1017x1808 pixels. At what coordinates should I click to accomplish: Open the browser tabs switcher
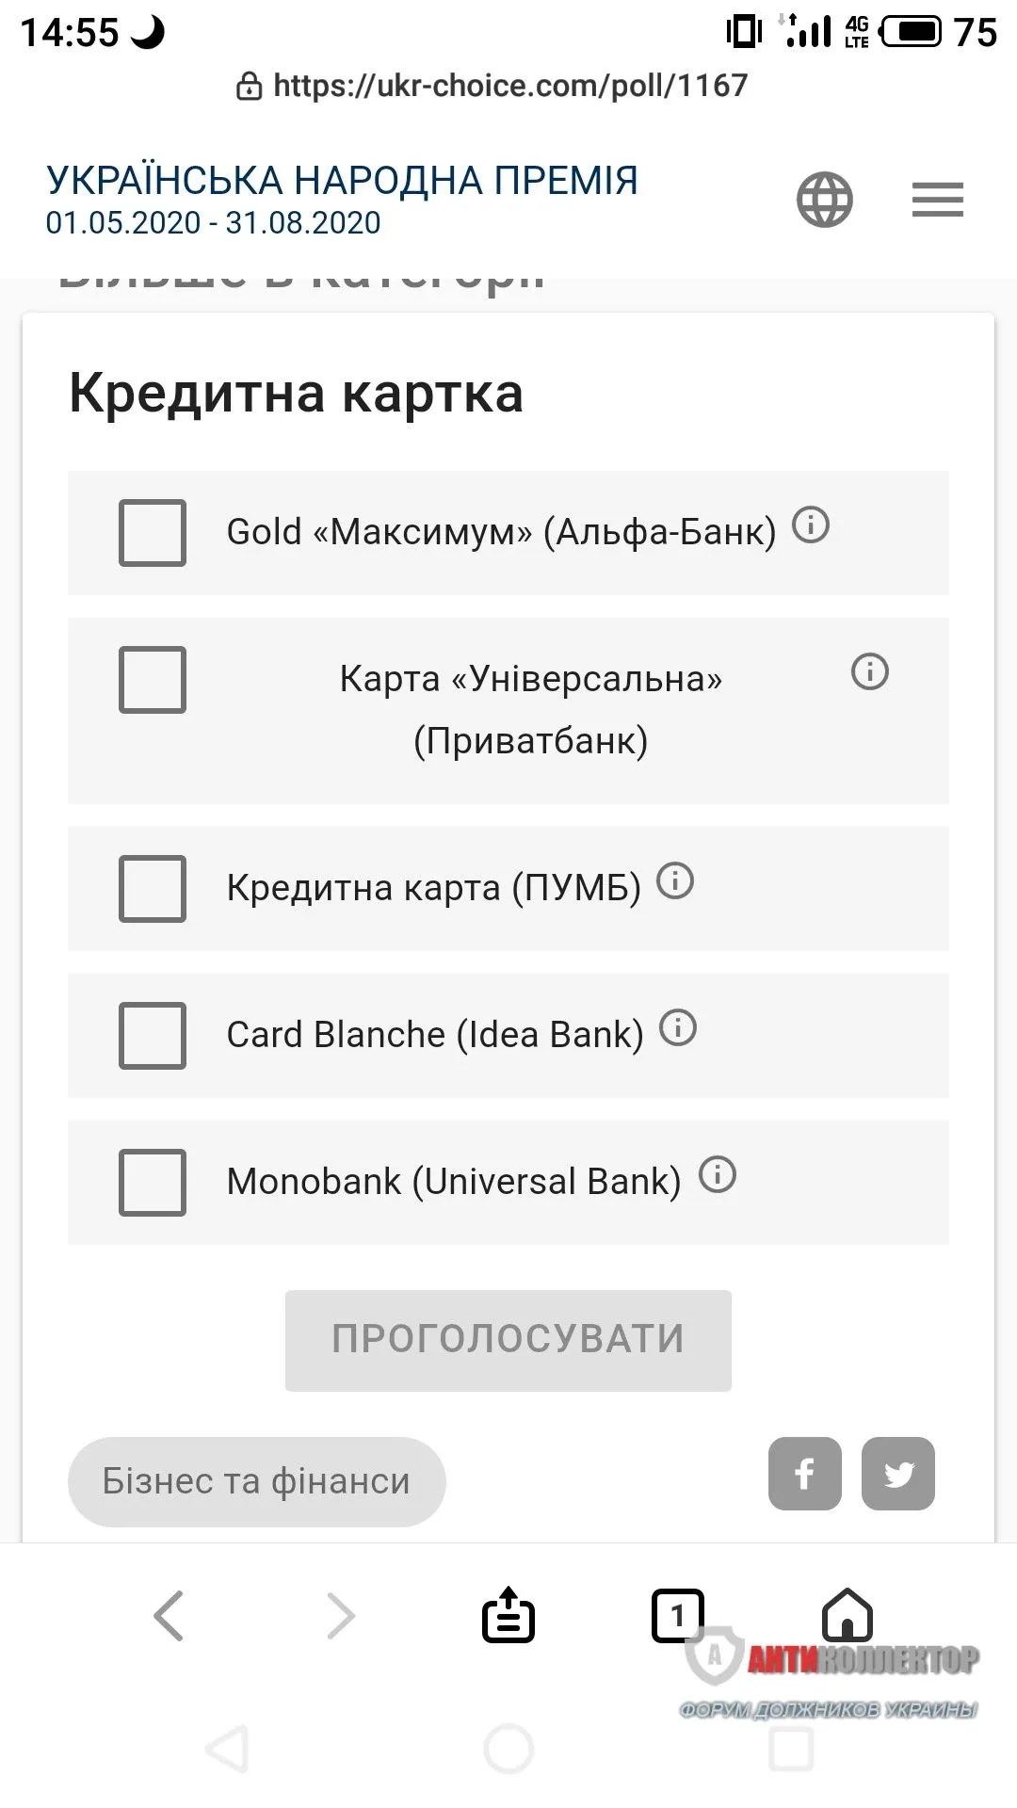click(677, 1616)
